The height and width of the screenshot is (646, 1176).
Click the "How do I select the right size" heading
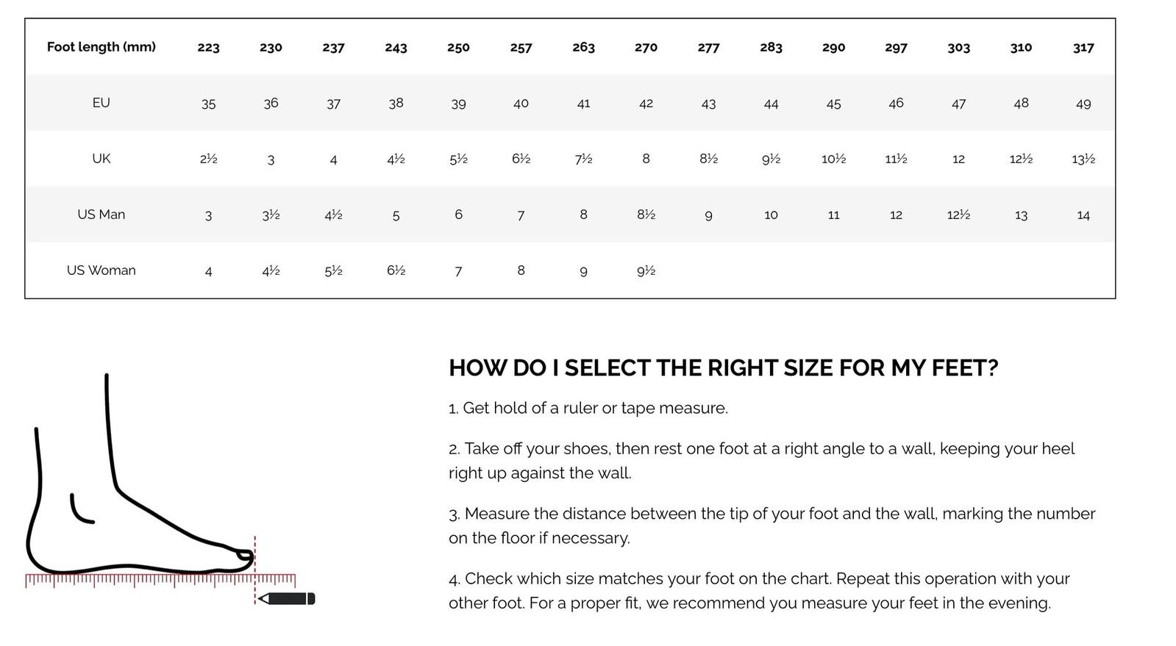tap(723, 367)
